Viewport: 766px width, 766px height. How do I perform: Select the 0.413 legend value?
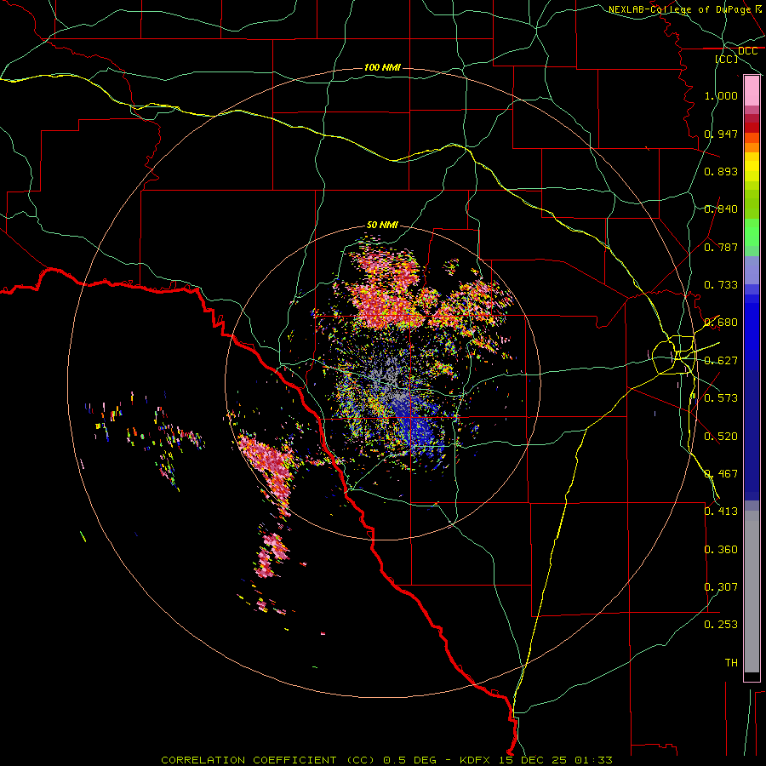721,512
